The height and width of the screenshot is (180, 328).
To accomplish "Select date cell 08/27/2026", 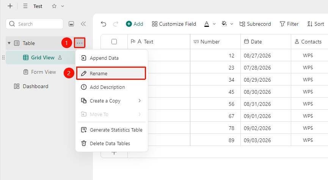I will coord(266,56).
